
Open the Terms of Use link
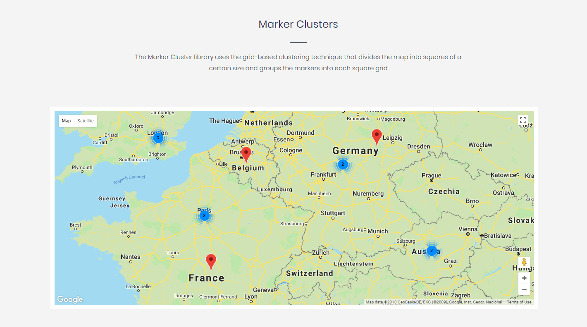point(519,302)
